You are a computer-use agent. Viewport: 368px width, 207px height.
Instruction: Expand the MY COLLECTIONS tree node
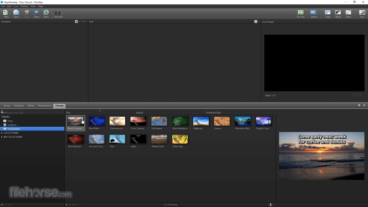2,137
